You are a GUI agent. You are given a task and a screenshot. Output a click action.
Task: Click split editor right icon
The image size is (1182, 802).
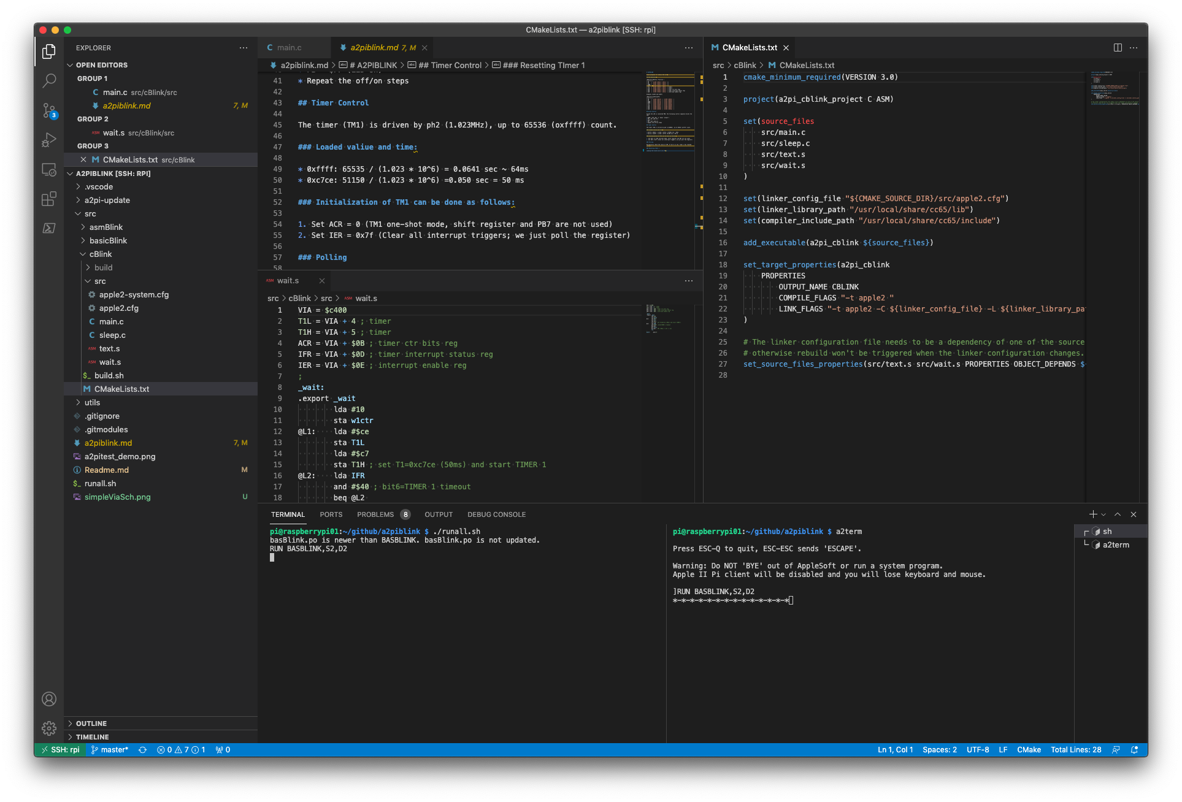pos(1118,48)
